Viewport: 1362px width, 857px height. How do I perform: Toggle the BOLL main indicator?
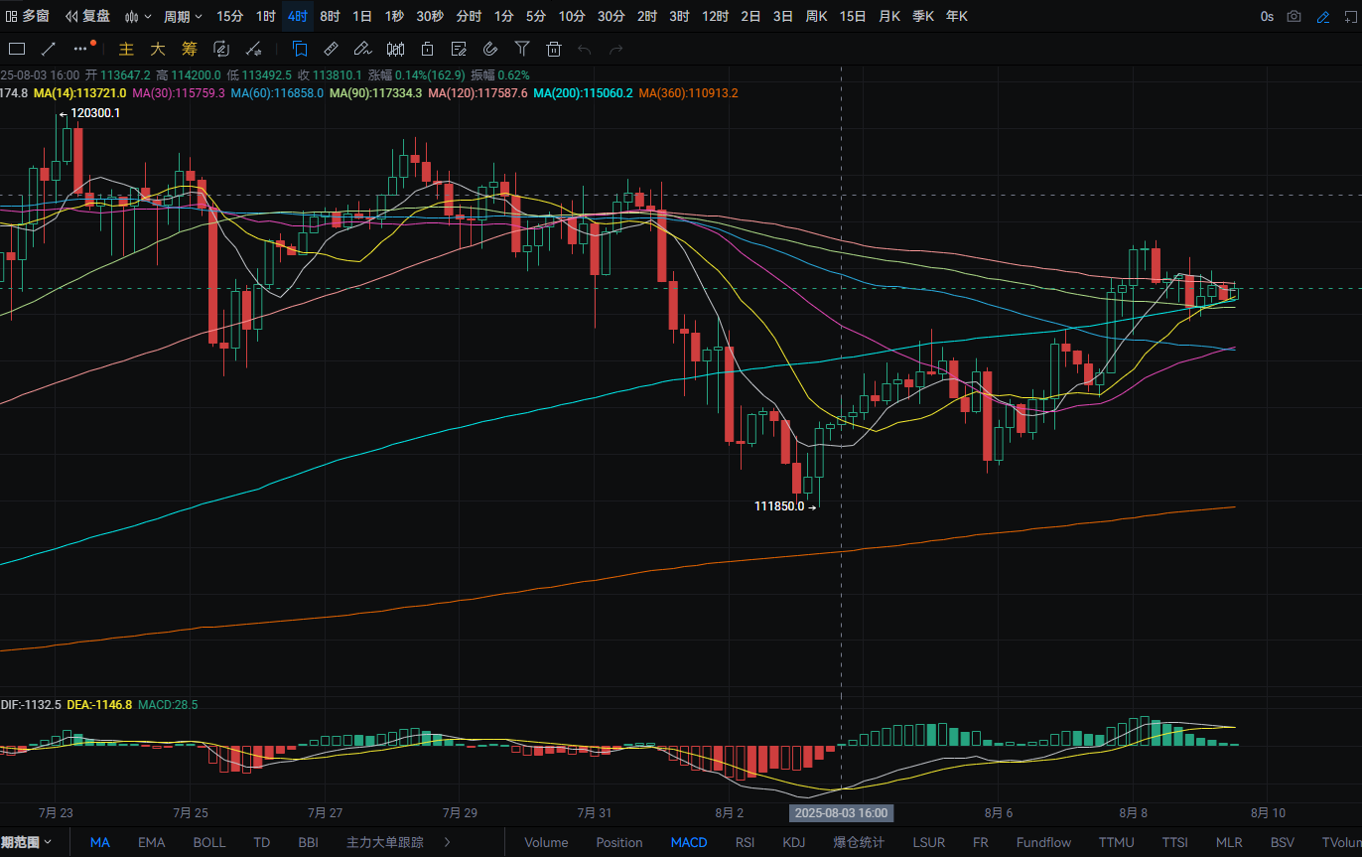tap(209, 842)
